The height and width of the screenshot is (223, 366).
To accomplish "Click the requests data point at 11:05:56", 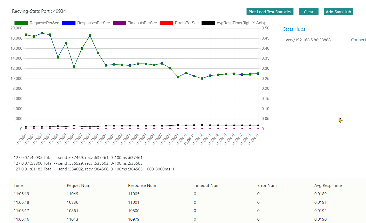I will click(74, 67).
